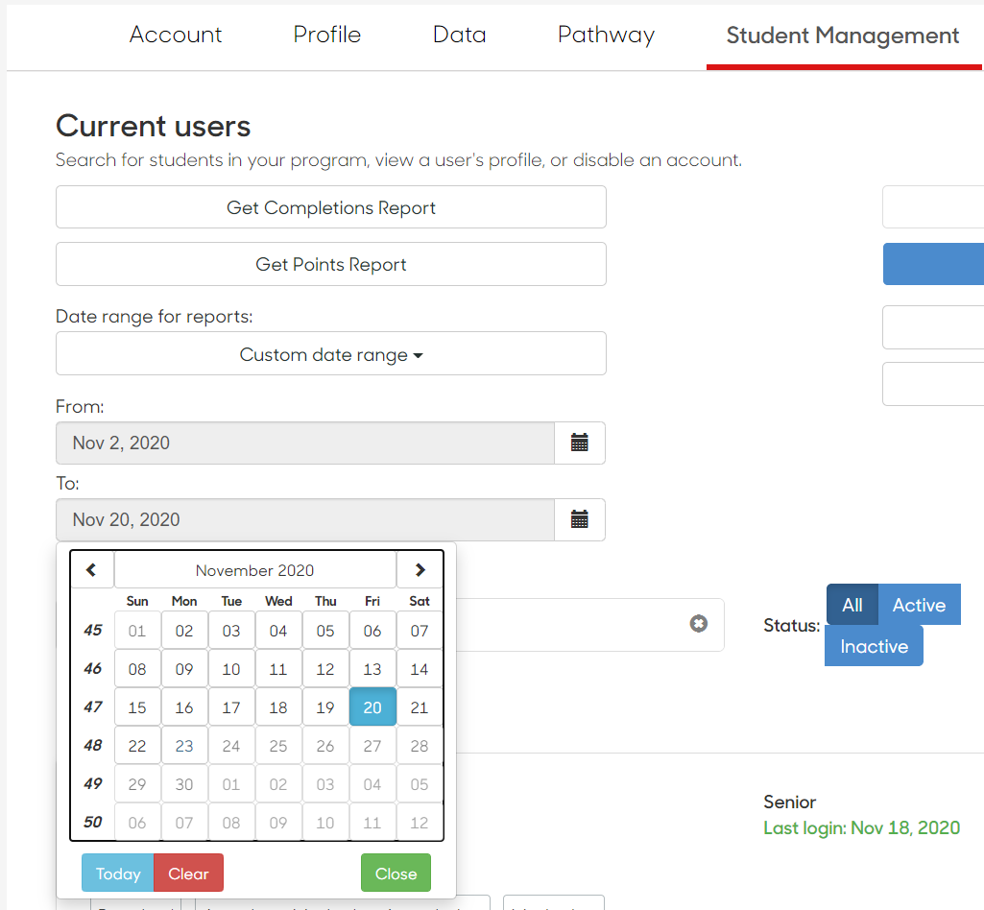Close the datepicker with green Close button
This screenshot has width=984, height=910.
pos(396,873)
